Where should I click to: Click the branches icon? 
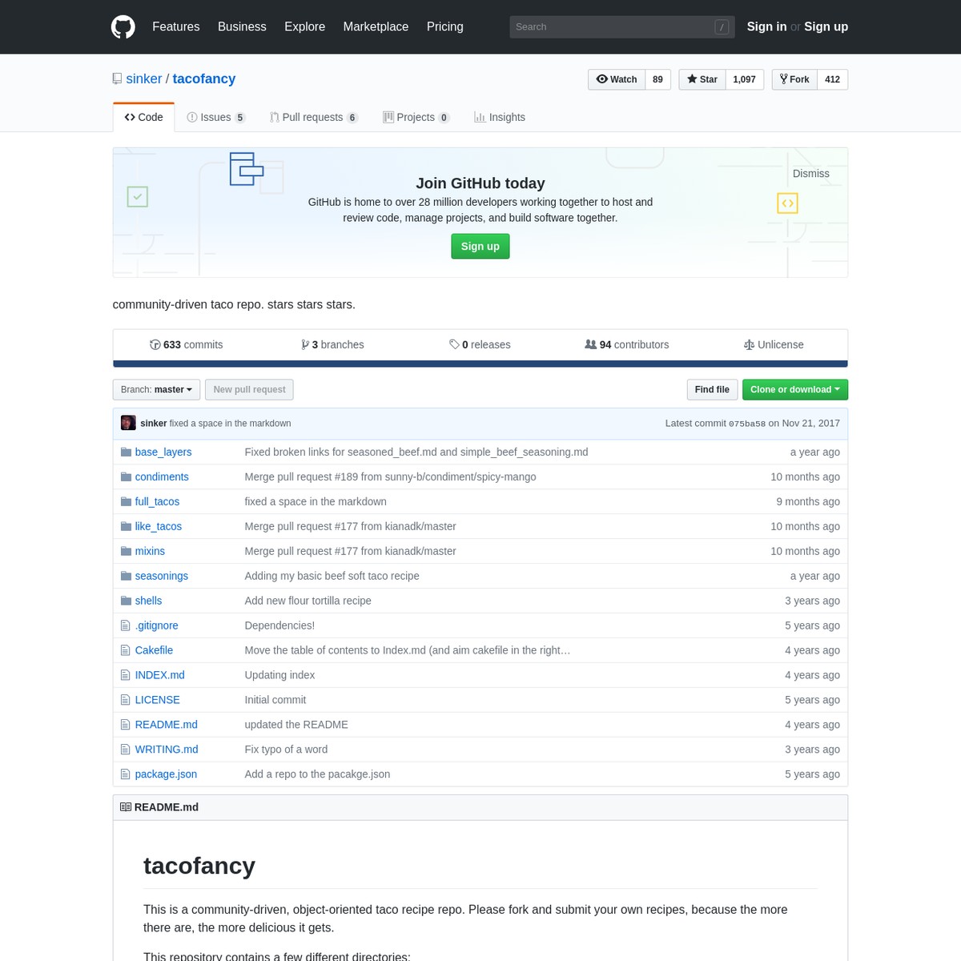pyautogui.click(x=305, y=344)
